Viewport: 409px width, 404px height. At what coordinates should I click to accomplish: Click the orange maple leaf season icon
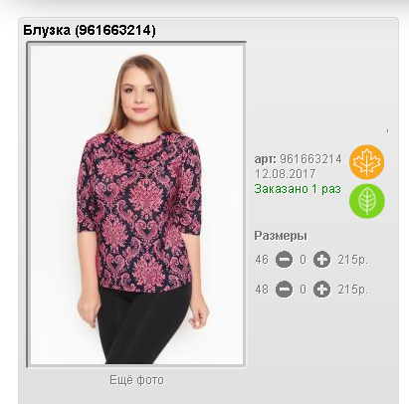(x=366, y=162)
